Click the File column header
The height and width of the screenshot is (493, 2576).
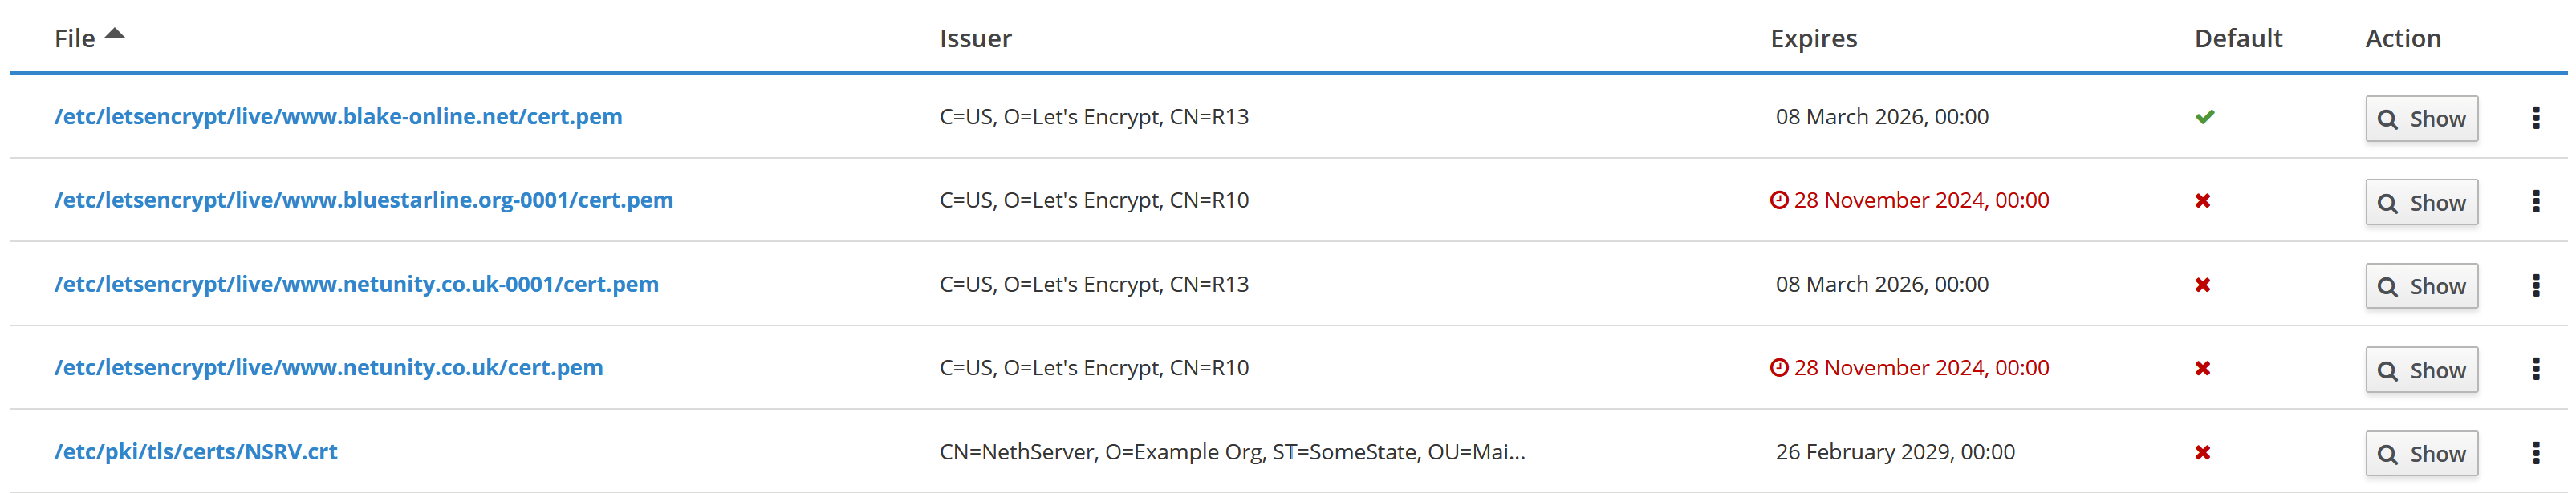point(75,39)
